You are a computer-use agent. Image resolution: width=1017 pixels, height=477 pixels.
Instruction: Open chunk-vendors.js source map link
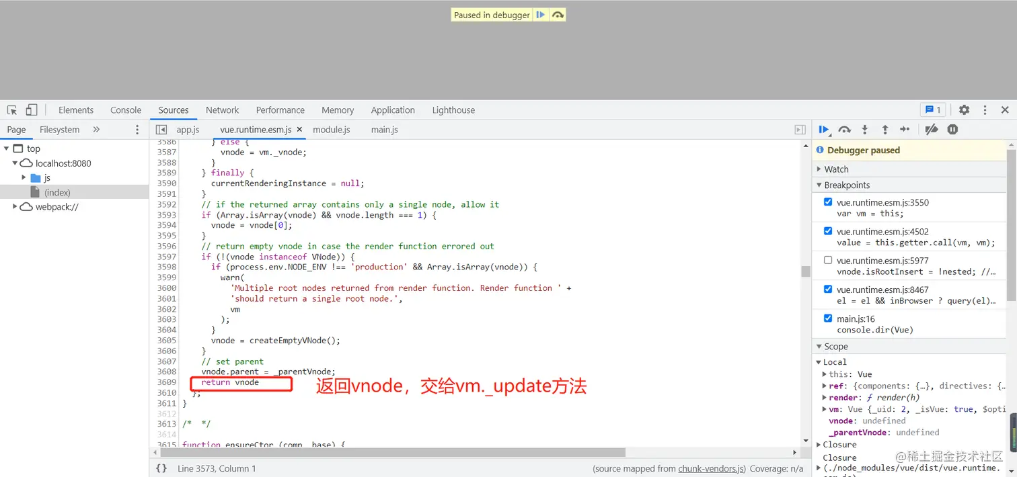click(712, 468)
